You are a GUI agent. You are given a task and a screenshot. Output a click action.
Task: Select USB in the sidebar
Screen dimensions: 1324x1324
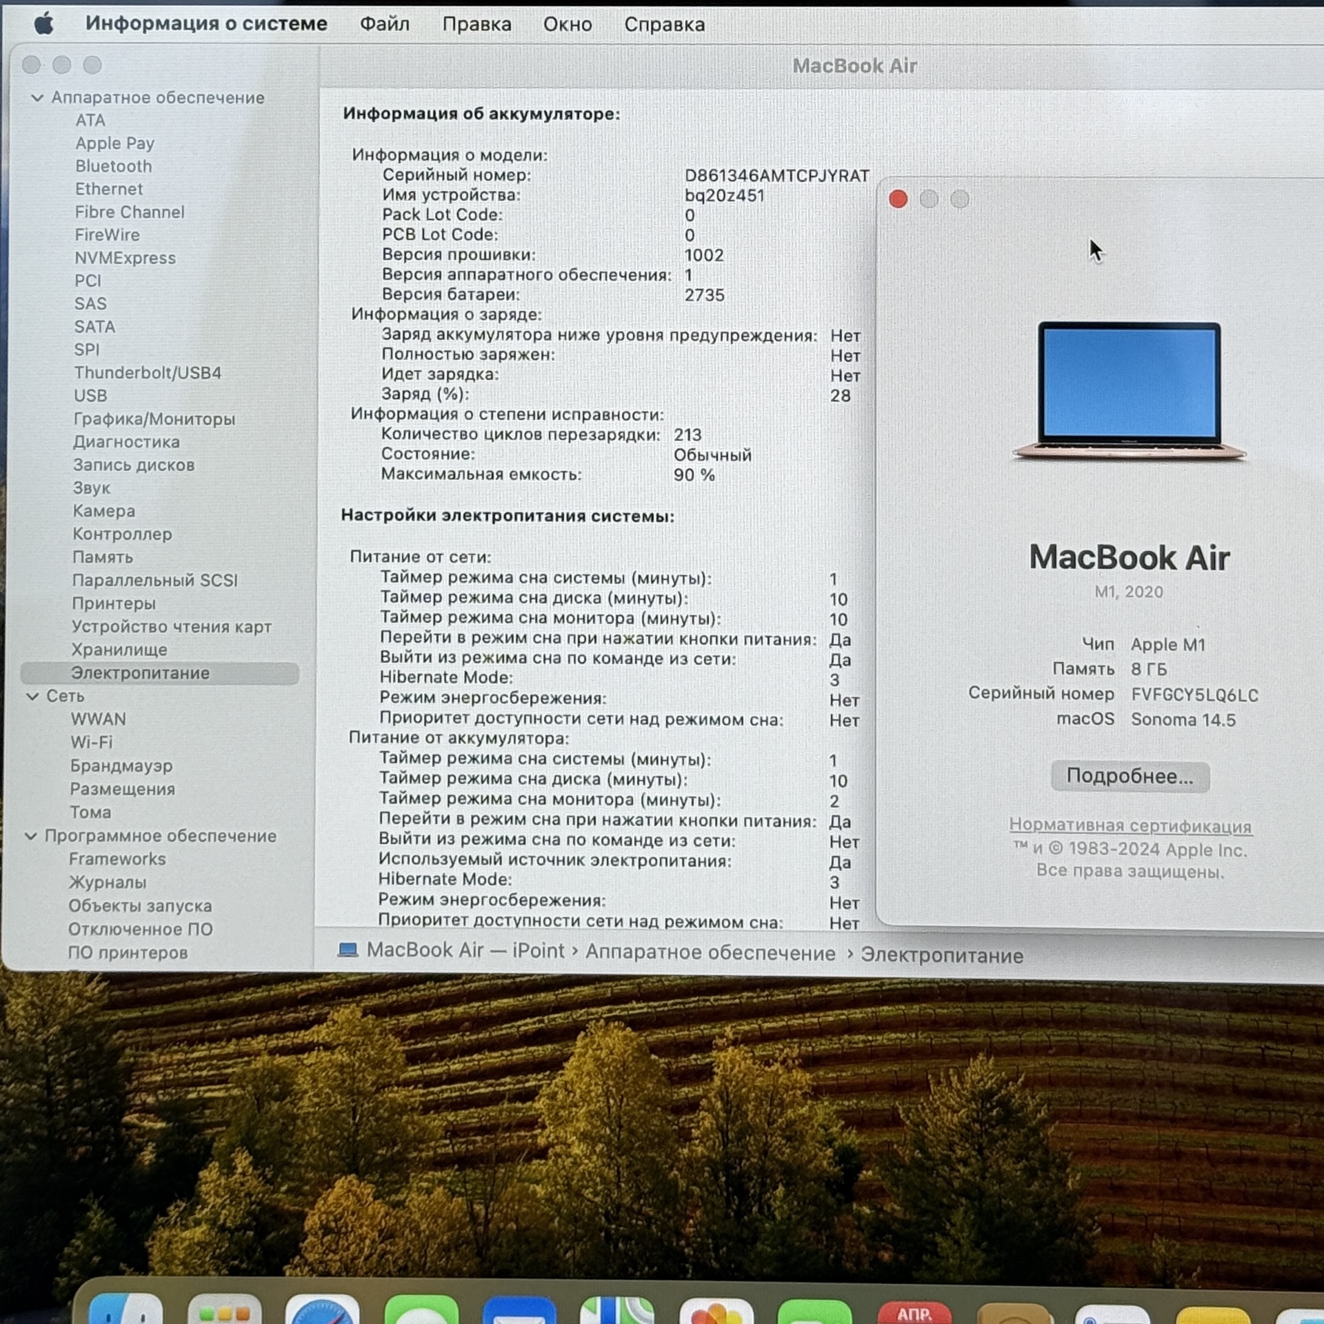(x=90, y=396)
